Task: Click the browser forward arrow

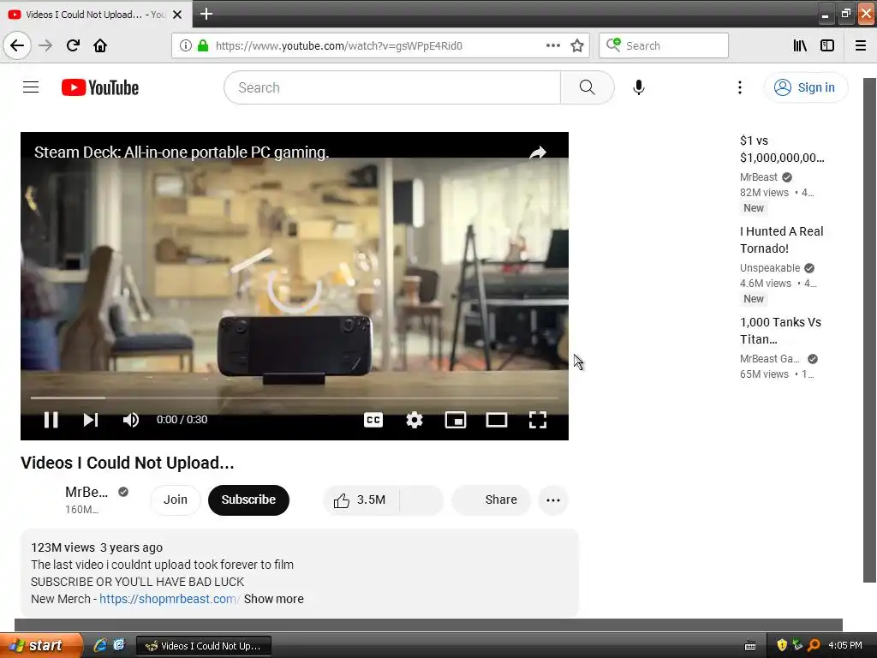Action: click(x=45, y=45)
